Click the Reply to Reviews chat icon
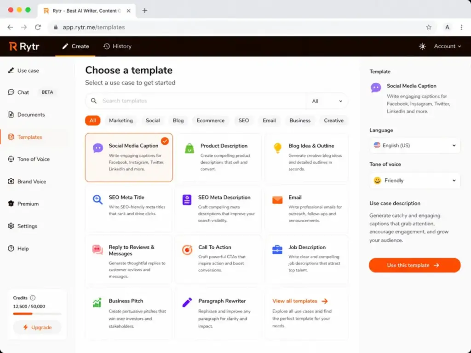This screenshot has width=471, height=353. (98, 250)
